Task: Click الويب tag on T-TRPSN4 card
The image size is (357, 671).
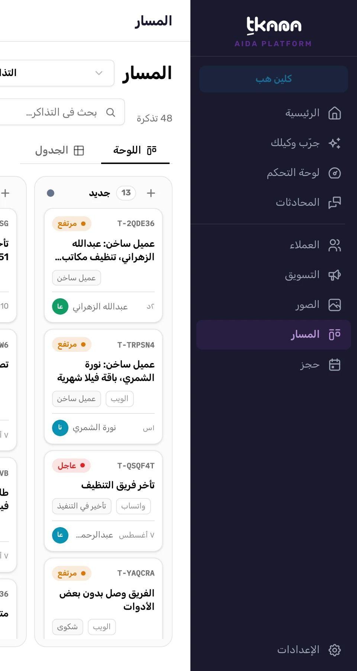Action: pos(120,399)
